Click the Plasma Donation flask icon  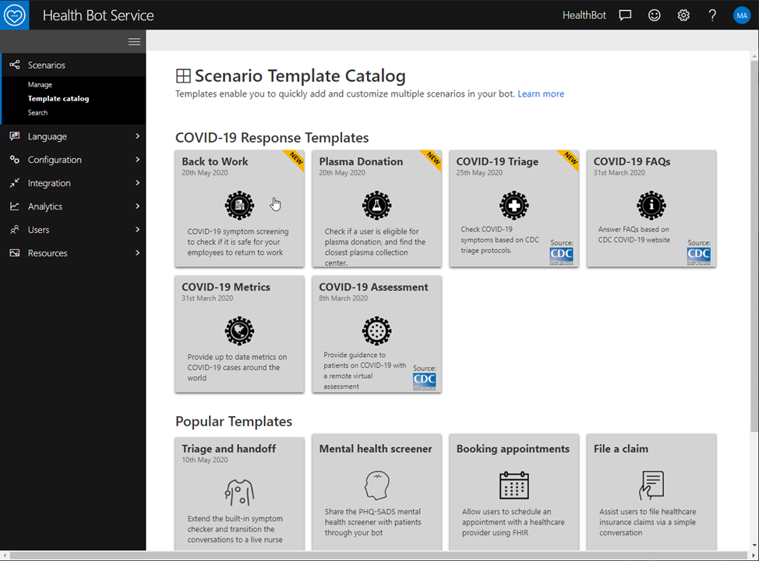point(376,205)
